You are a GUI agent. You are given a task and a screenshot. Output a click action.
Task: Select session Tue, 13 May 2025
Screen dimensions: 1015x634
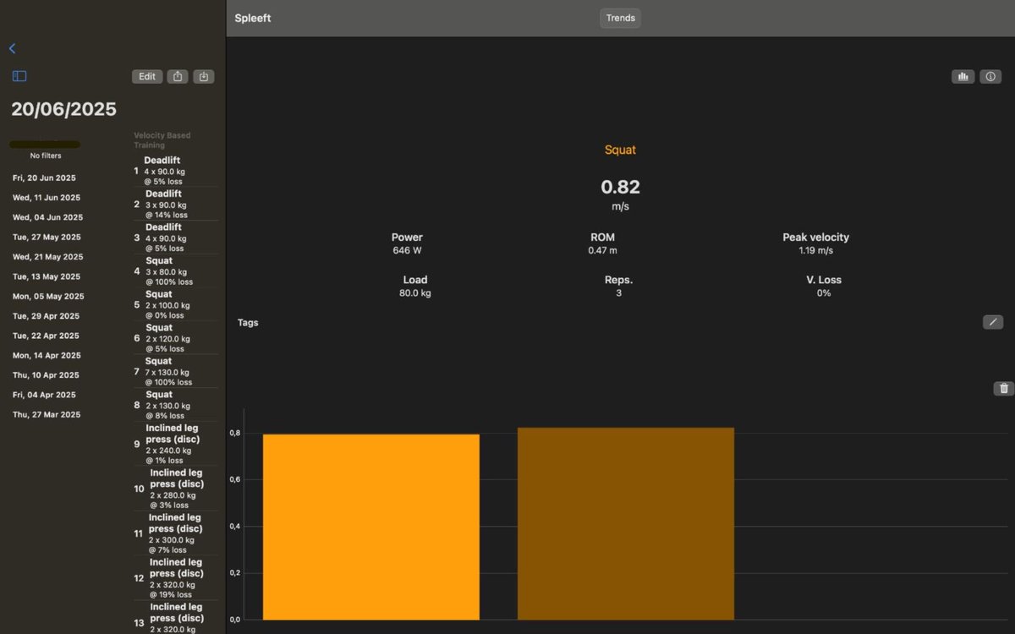click(47, 276)
